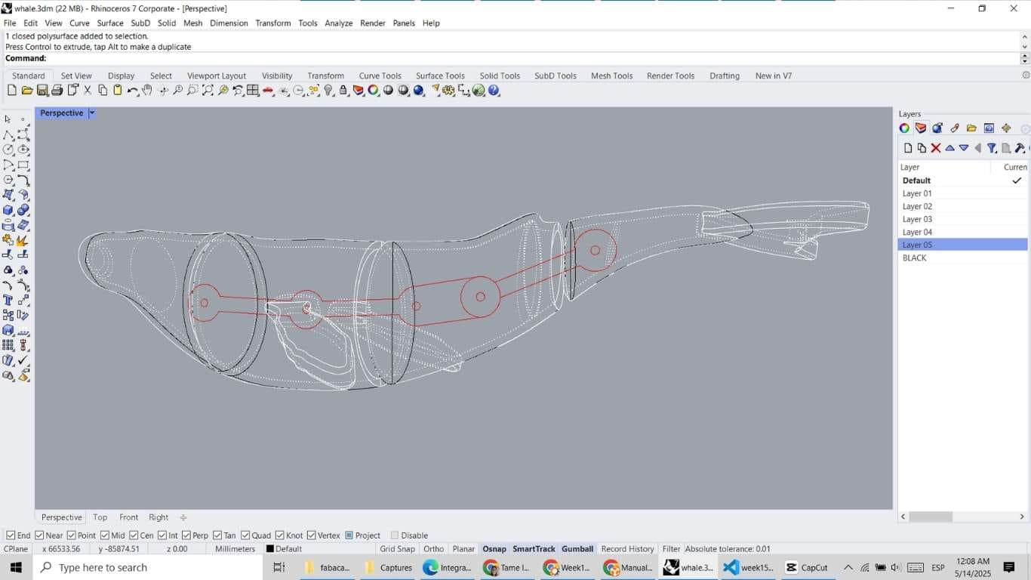Click the blue Render sphere icon

(419, 91)
